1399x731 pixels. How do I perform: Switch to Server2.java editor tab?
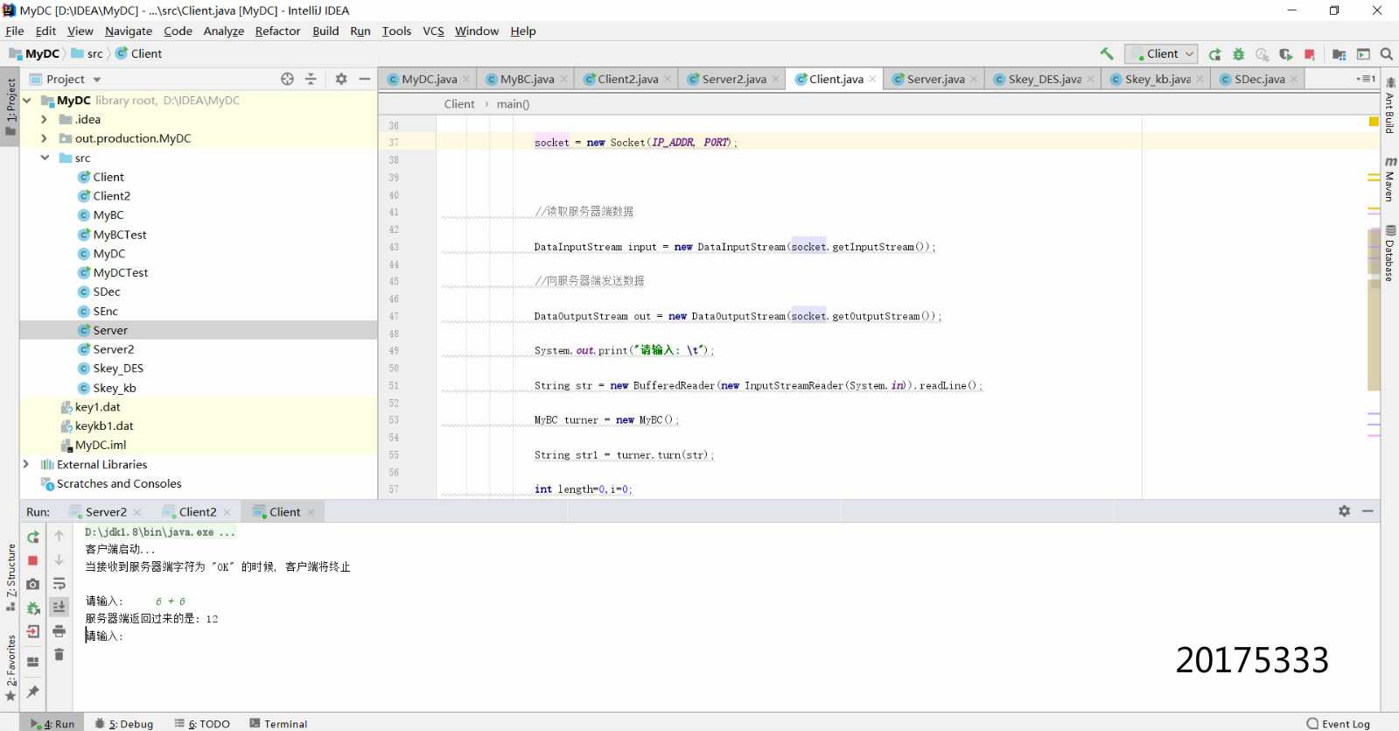(733, 79)
